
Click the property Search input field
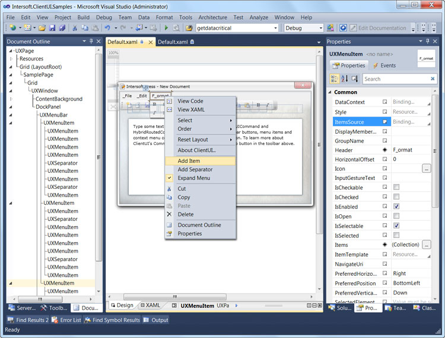click(x=396, y=79)
